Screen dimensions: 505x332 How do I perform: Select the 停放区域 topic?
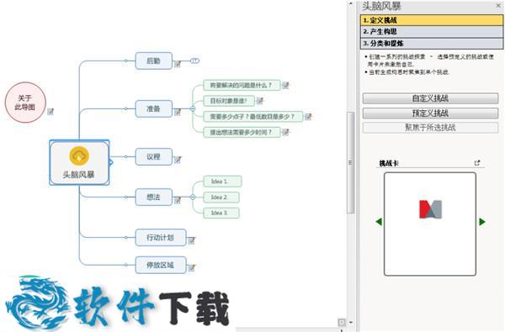click(161, 265)
